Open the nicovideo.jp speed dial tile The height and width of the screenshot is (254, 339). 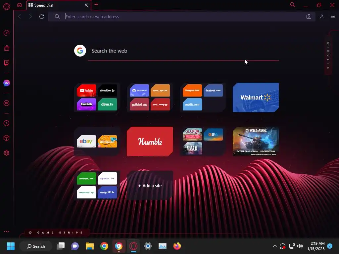[107, 91]
